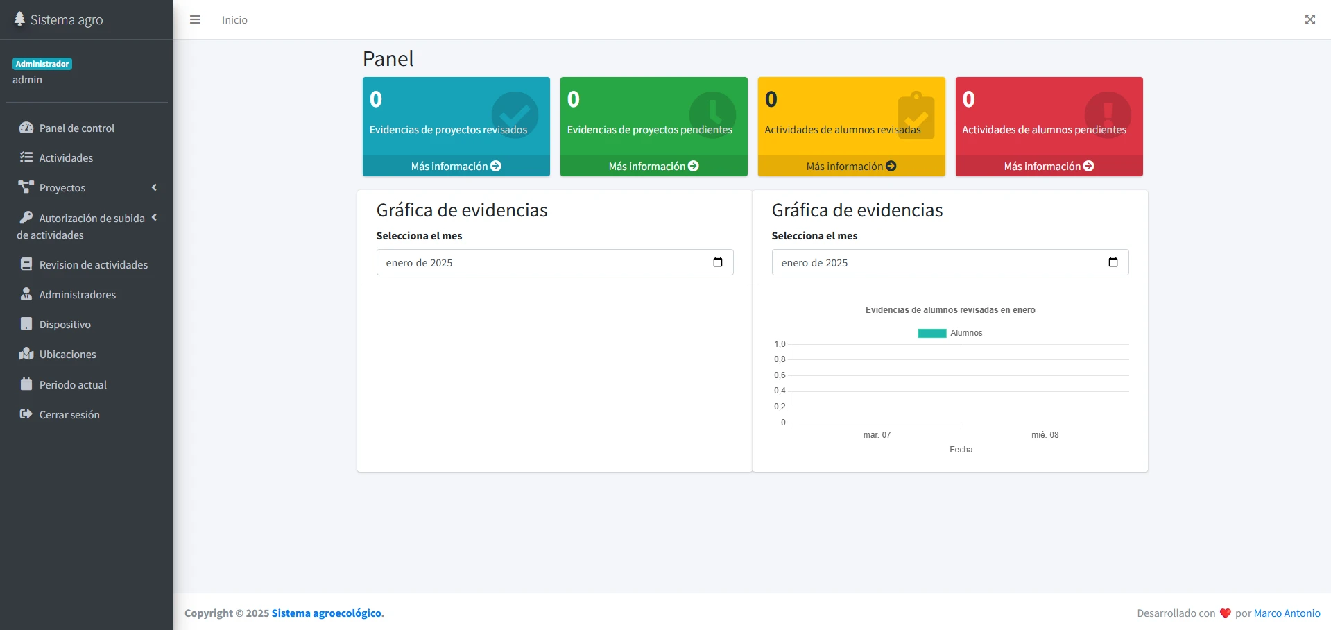The width and height of the screenshot is (1331, 630).
Task: Click the Periodo actual calendar icon
Action: pyautogui.click(x=26, y=384)
